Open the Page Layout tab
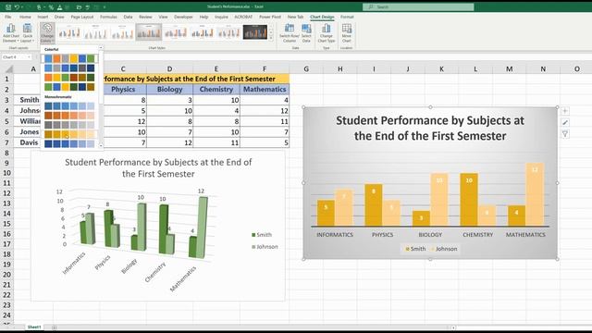Image resolution: width=592 pixels, height=333 pixels. point(82,17)
